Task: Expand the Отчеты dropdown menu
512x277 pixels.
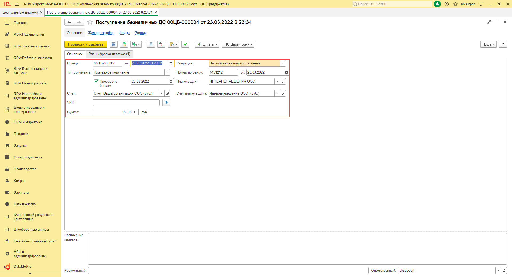Action: point(207,44)
